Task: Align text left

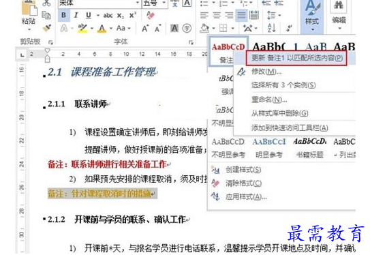Action: pyautogui.click(x=204, y=16)
